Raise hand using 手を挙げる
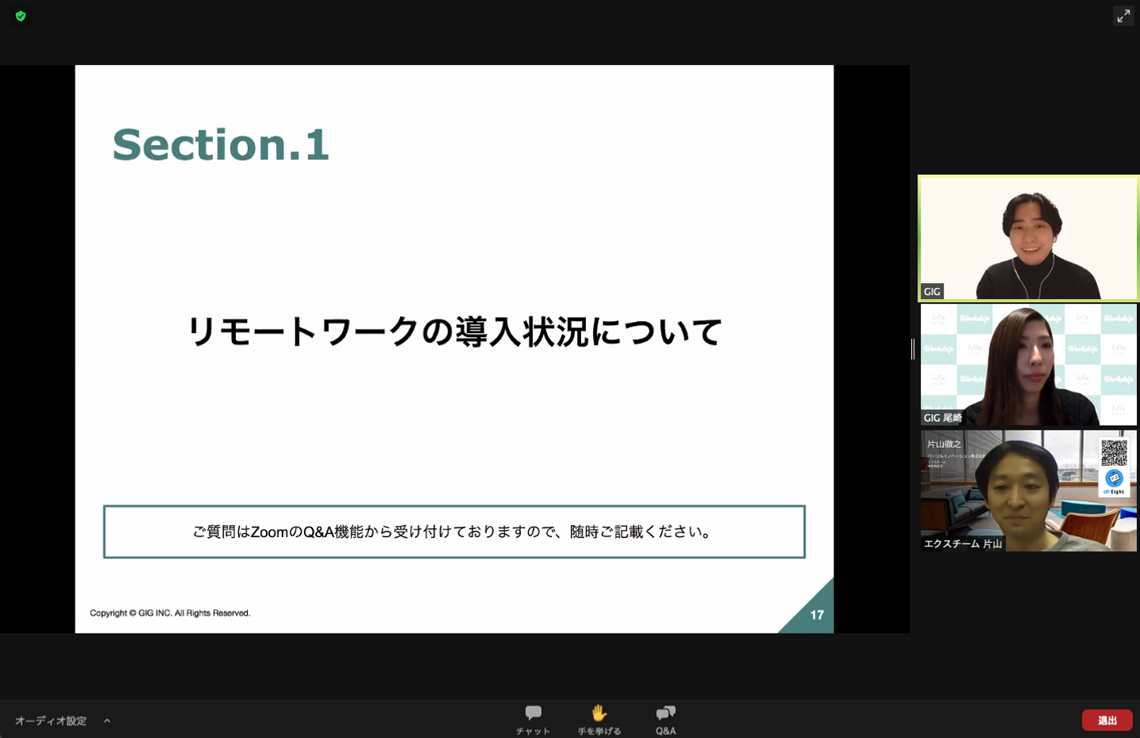The width and height of the screenshot is (1140, 738). click(x=599, y=720)
